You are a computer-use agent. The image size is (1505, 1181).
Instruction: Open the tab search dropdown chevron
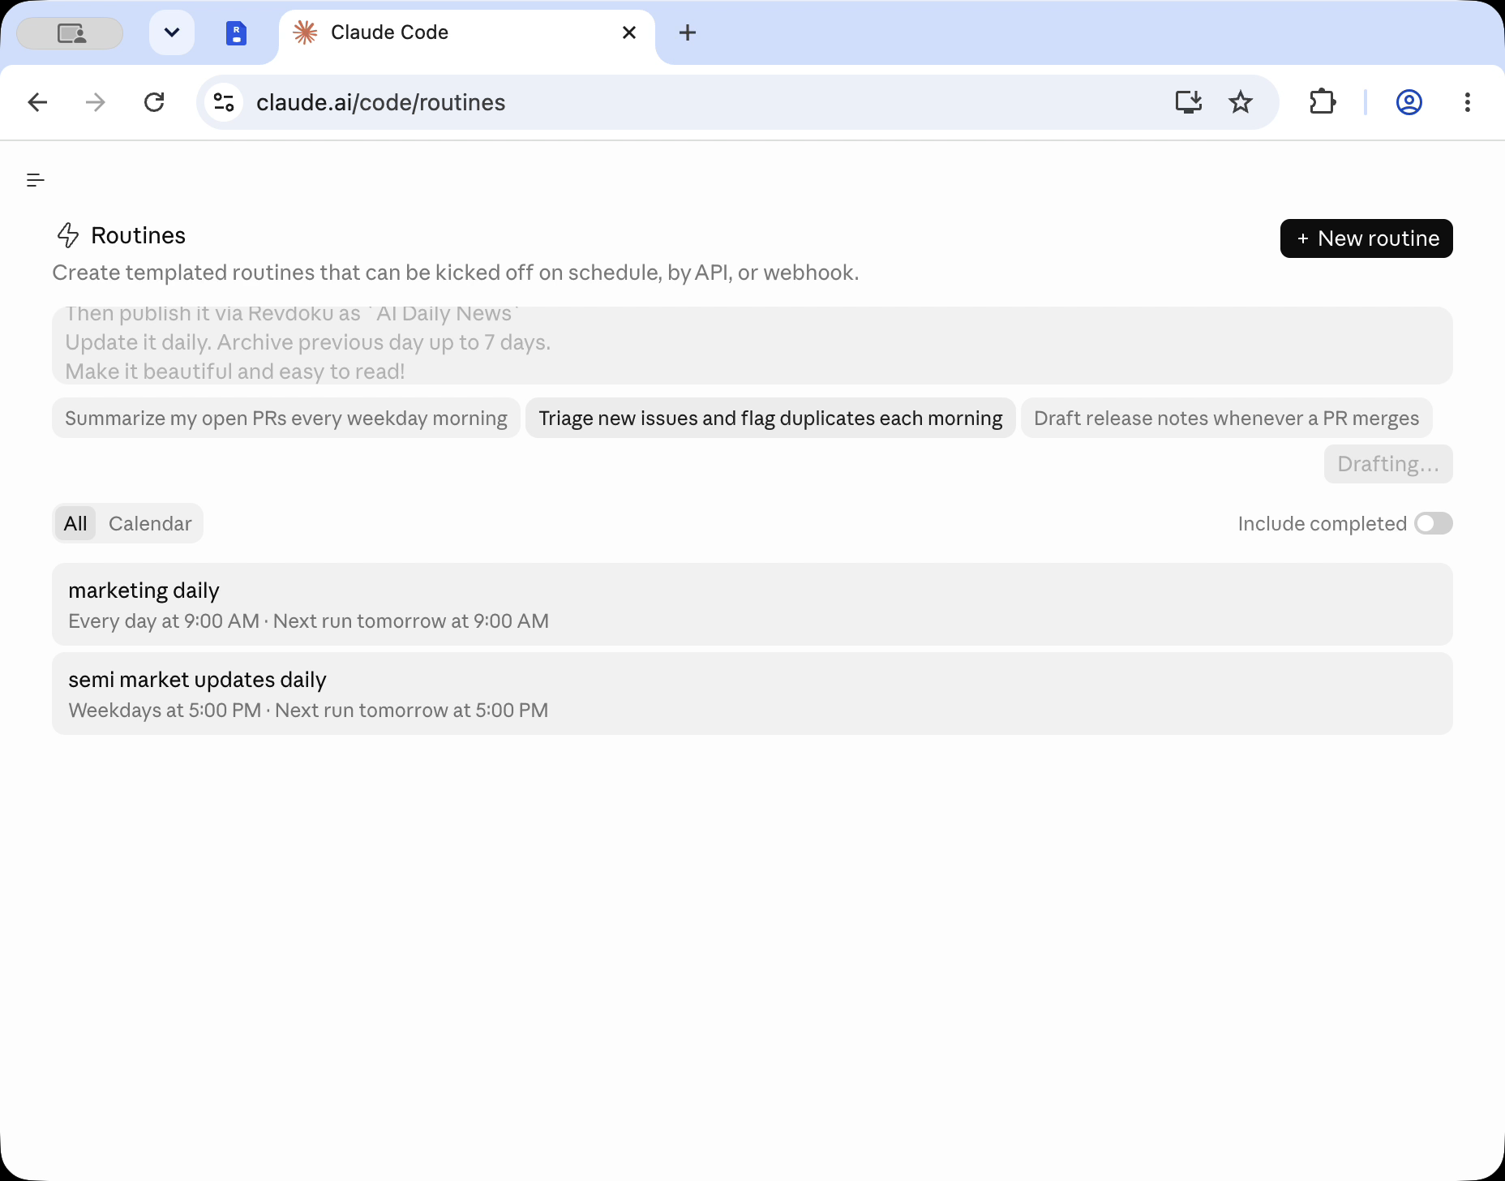coord(172,32)
